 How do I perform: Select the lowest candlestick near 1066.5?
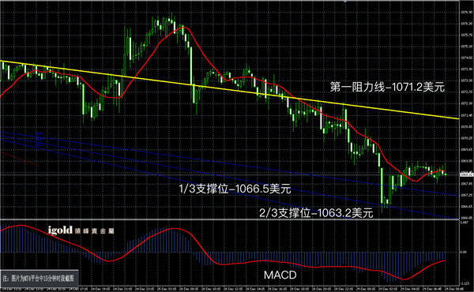(382, 190)
